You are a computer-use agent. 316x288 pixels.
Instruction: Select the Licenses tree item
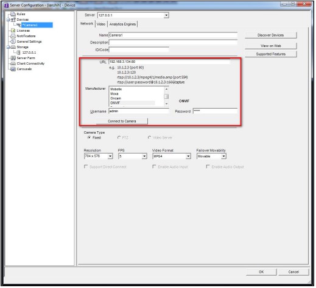[x=23, y=31]
